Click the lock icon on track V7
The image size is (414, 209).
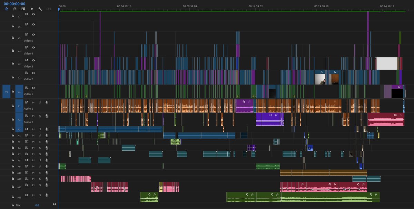point(13,16)
